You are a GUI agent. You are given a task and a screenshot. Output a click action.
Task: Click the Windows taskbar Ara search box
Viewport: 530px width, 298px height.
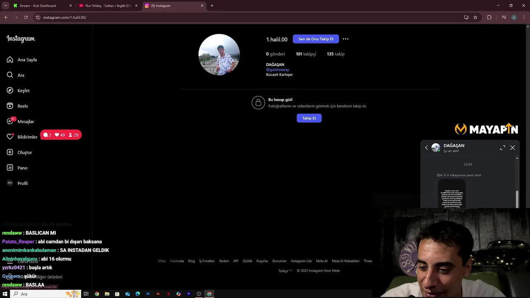pyautogui.click(x=46, y=294)
